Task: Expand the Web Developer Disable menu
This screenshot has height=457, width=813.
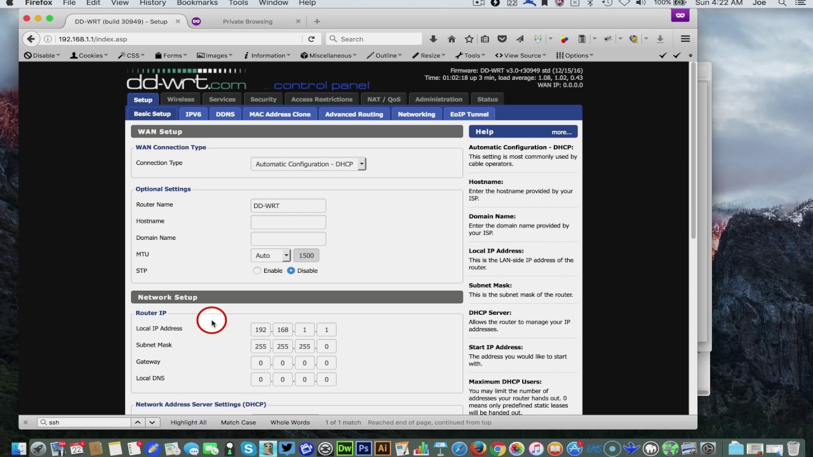Action: click(x=42, y=55)
